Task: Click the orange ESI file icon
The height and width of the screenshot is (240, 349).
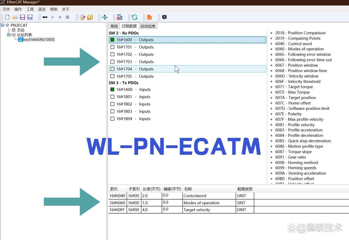Action: [149, 17]
